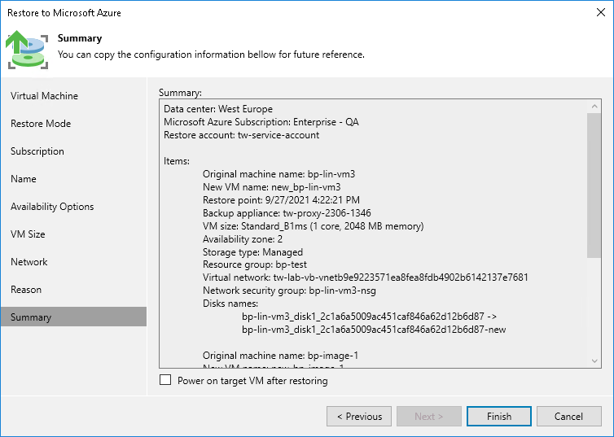Click Finish to start the restore

[499, 417]
